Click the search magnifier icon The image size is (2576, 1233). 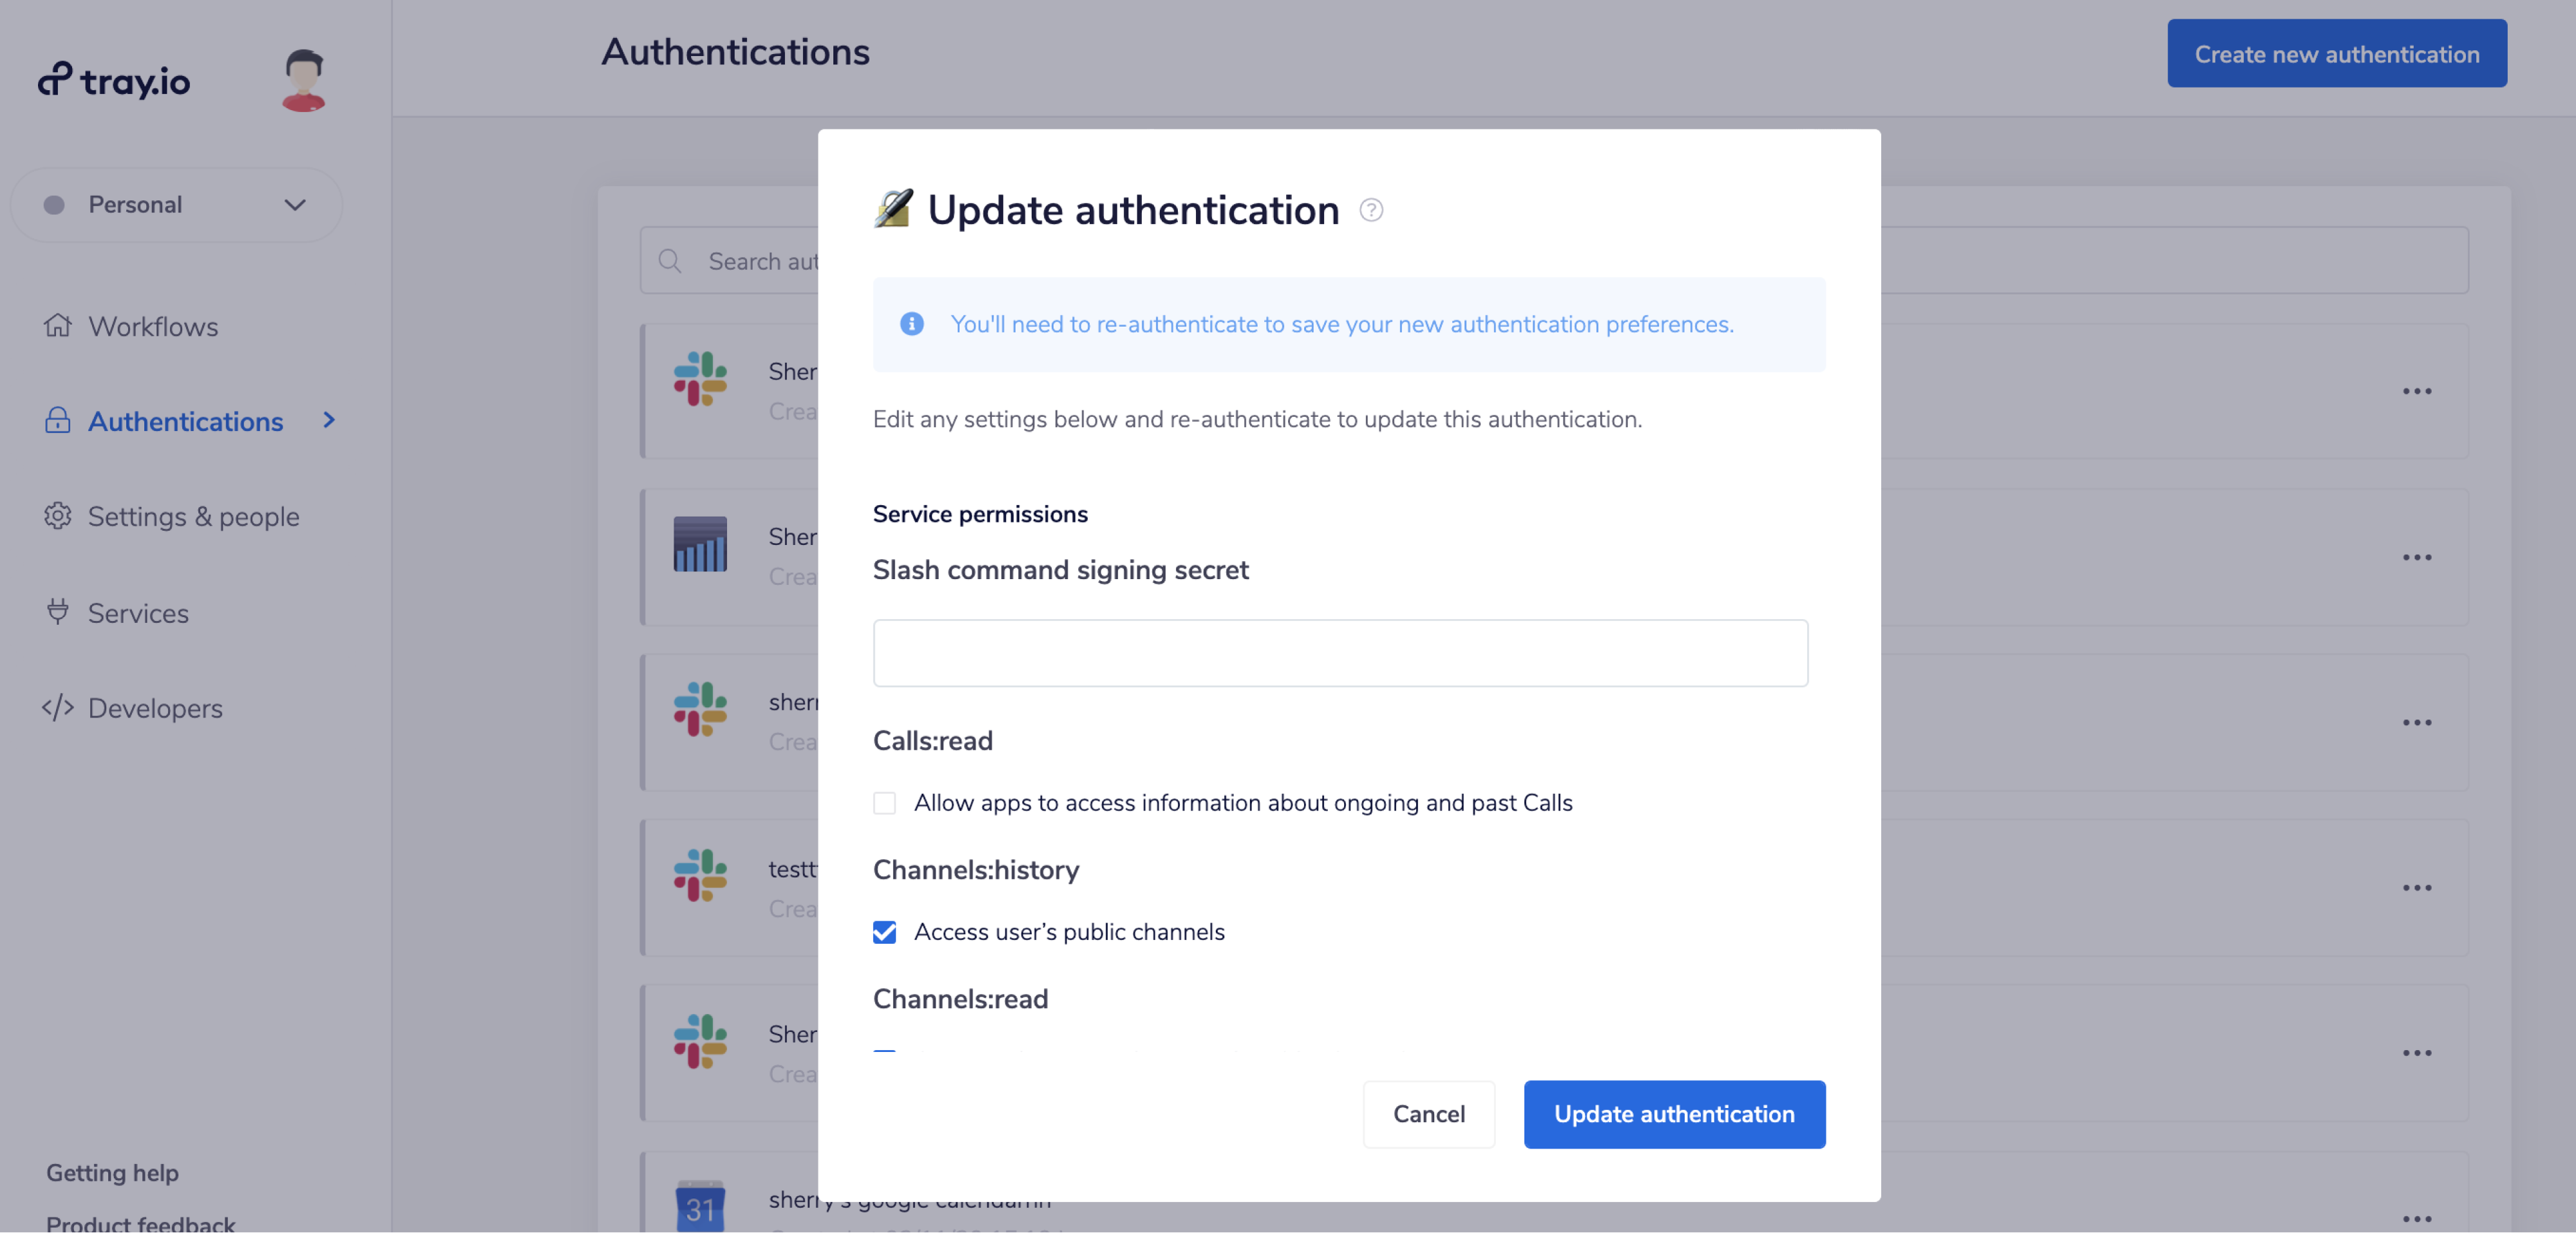click(670, 261)
